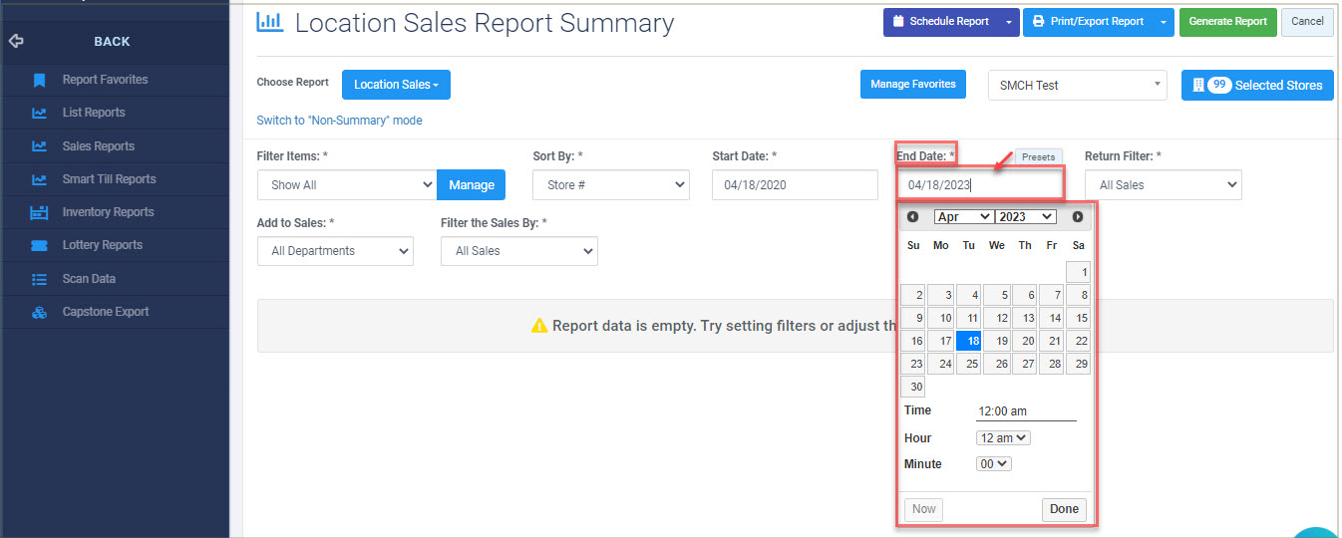Open Report Favorites bookmark icon
The image size is (1342, 538).
pos(39,80)
